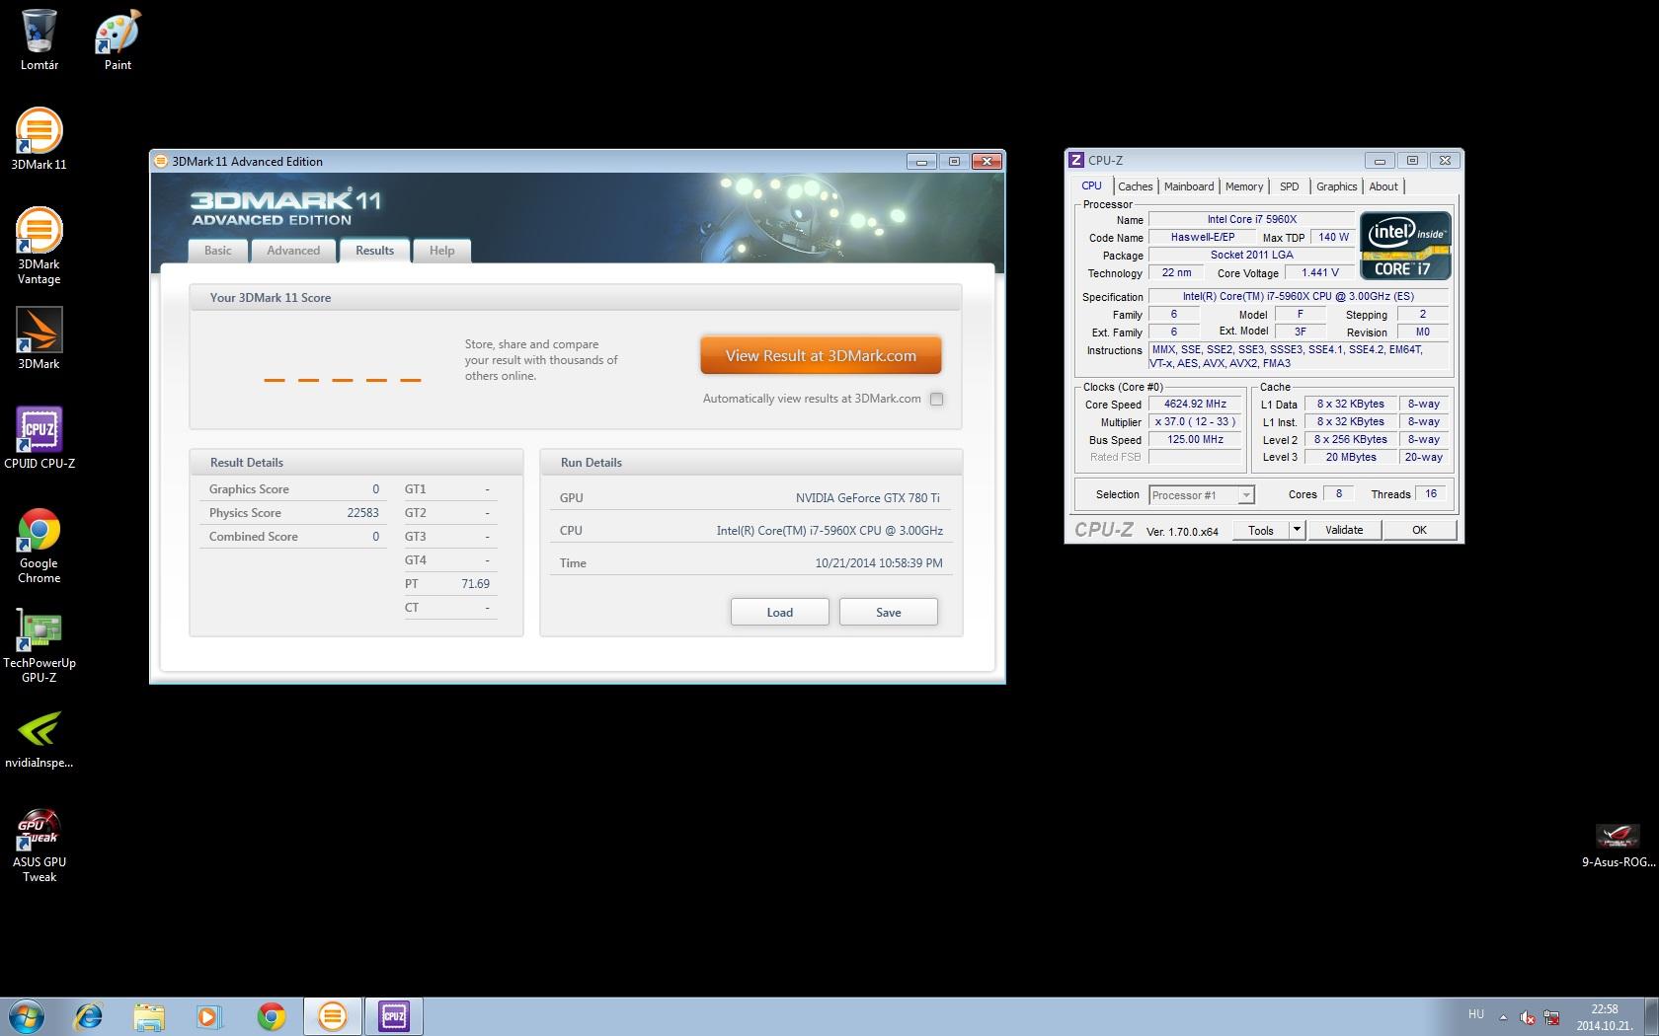
Task: Open the Memory tab in CPU-Z
Action: coord(1244,186)
